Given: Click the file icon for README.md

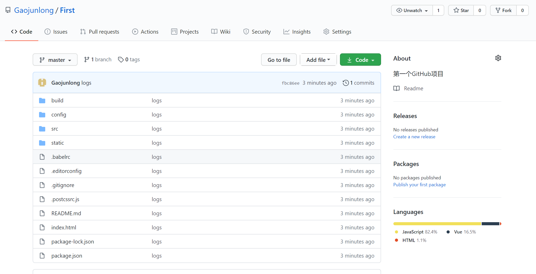Looking at the screenshot, I should pos(42,213).
